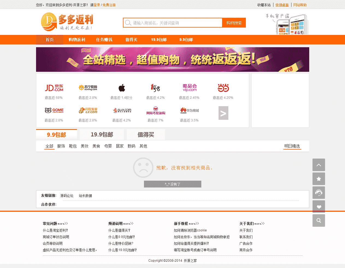
Task: Select the 美妆 category filter
Action: coord(85,146)
